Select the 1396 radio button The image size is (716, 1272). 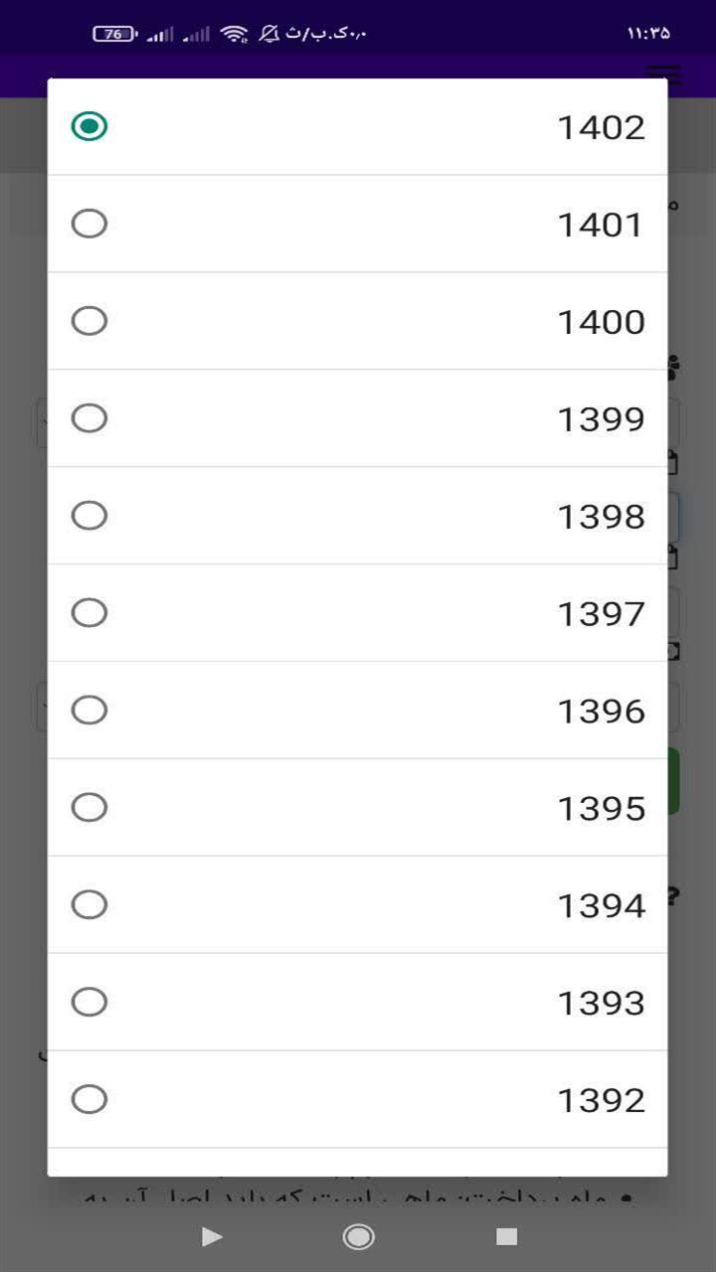89,711
